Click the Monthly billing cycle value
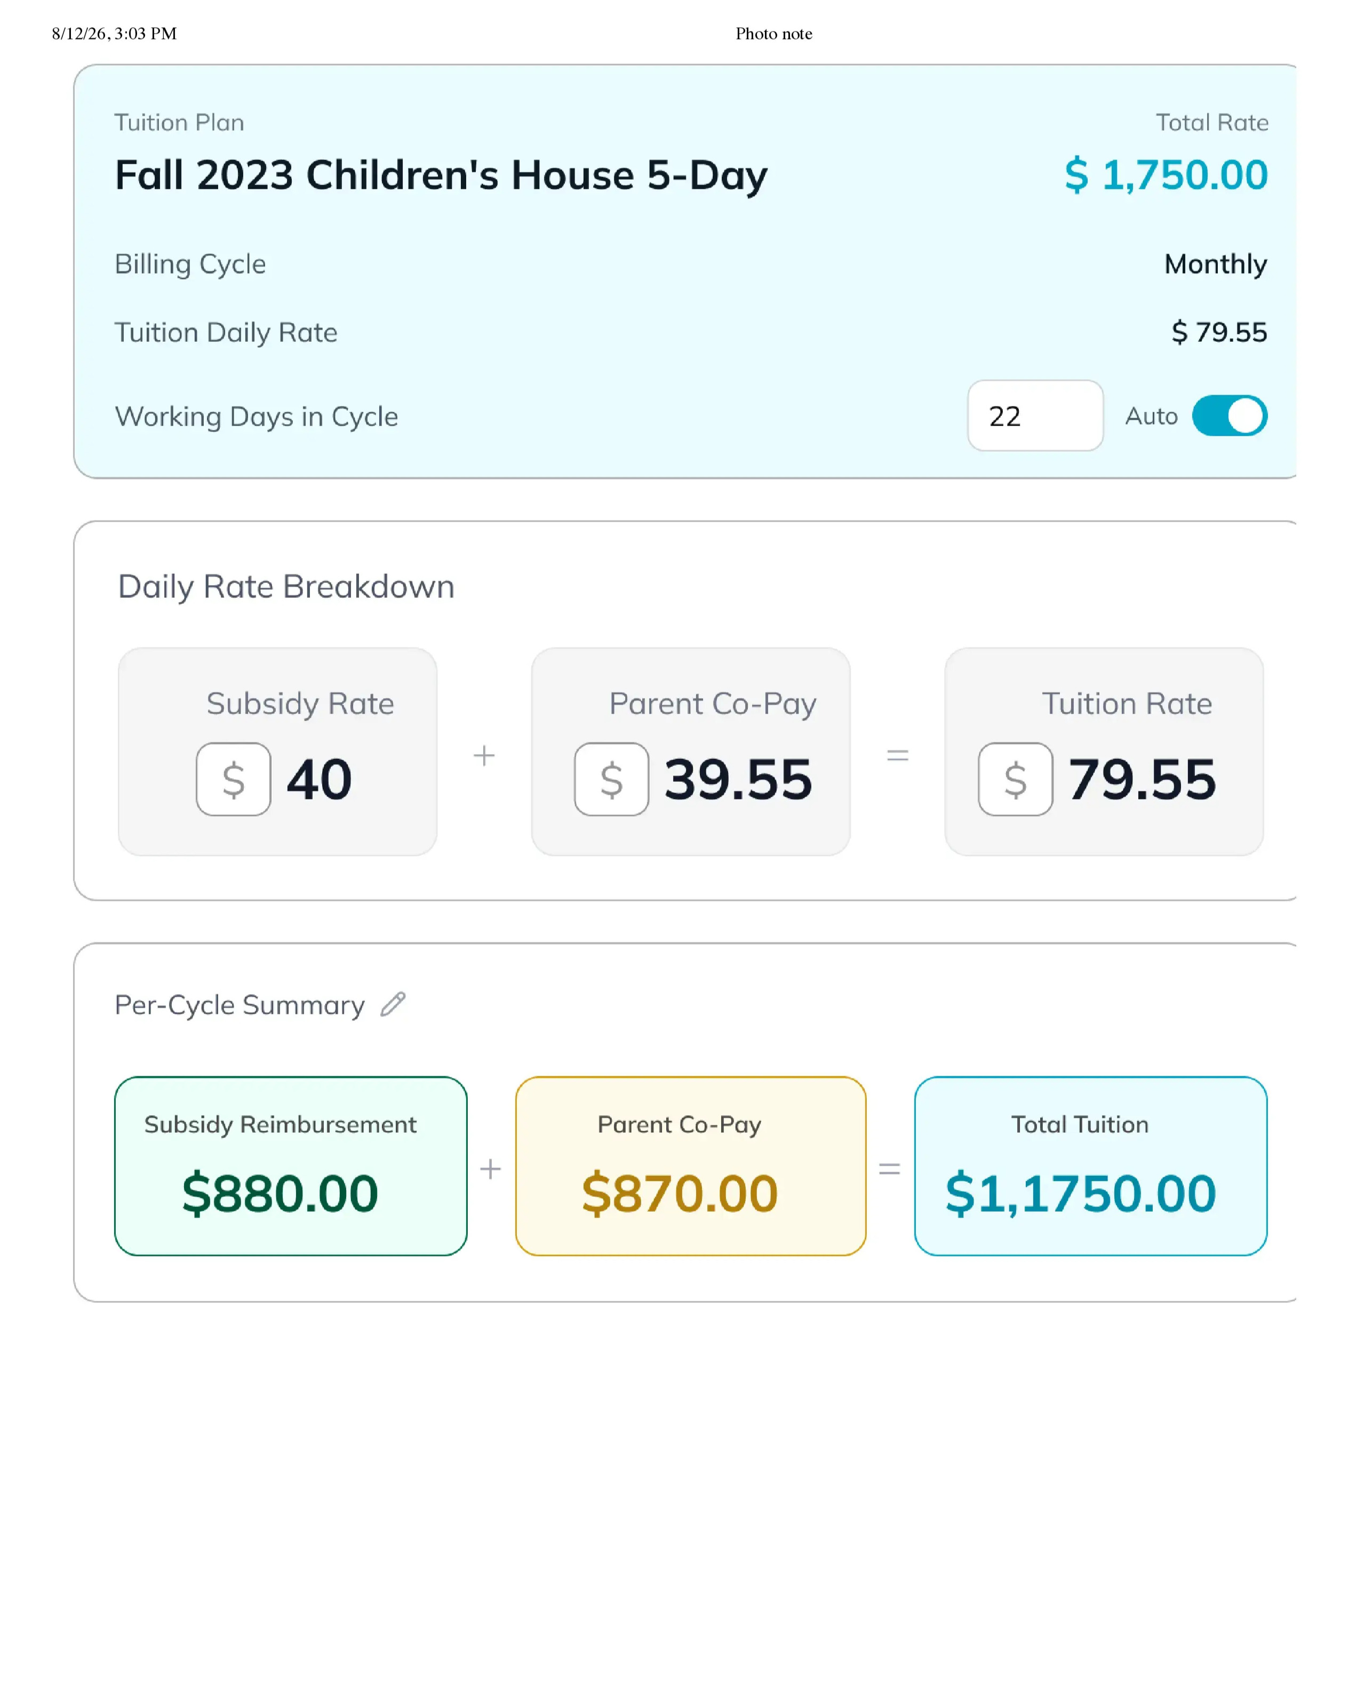Screen dimensions: 1356x1681 [x=1215, y=264]
